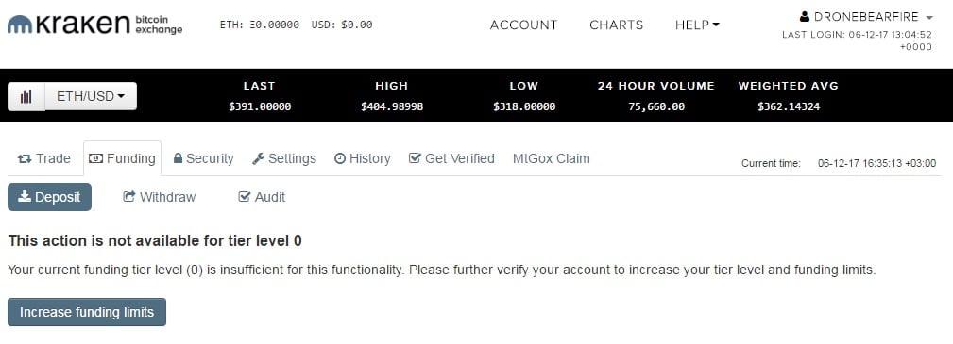
Task: Click the ETH balance in header
Action: pyautogui.click(x=260, y=25)
